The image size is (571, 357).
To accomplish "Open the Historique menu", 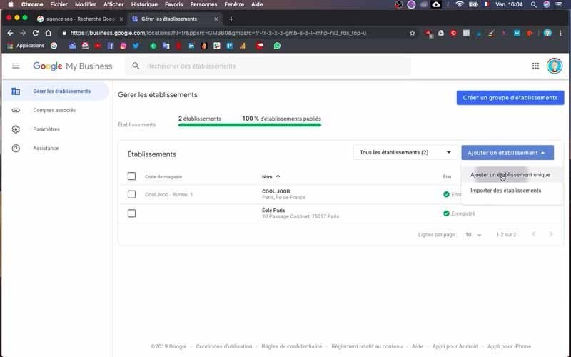I will coord(144,4).
